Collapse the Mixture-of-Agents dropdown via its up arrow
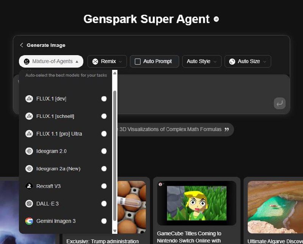Viewport: 303px width, 244px height. tap(77, 62)
